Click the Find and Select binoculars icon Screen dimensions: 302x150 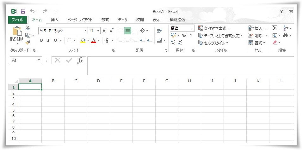click(x=286, y=36)
